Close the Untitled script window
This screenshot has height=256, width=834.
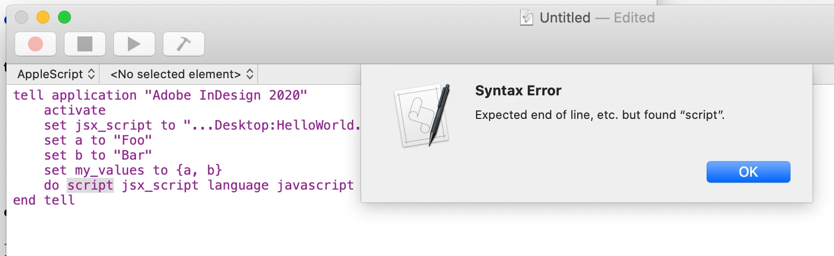[x=21, y=18]
